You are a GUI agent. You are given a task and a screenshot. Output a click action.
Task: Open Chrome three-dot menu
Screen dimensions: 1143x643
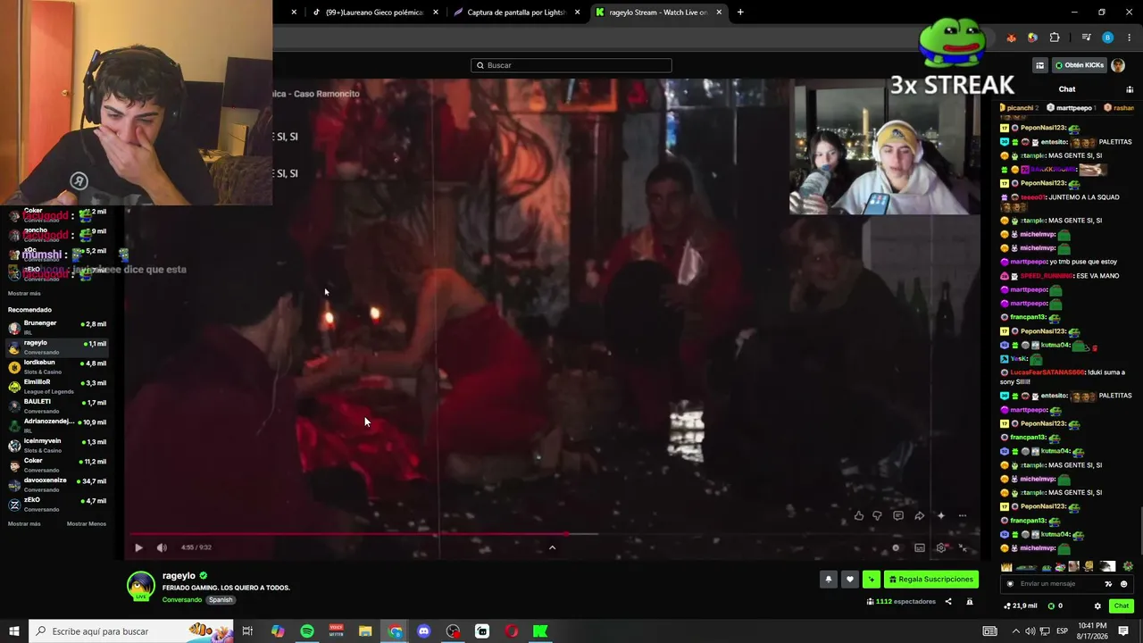click(x=1130, y=38)
